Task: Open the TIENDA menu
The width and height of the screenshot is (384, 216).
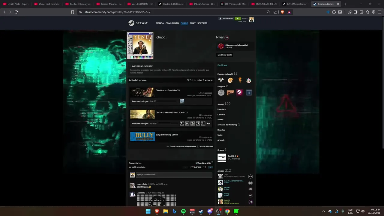Action: 160,23
